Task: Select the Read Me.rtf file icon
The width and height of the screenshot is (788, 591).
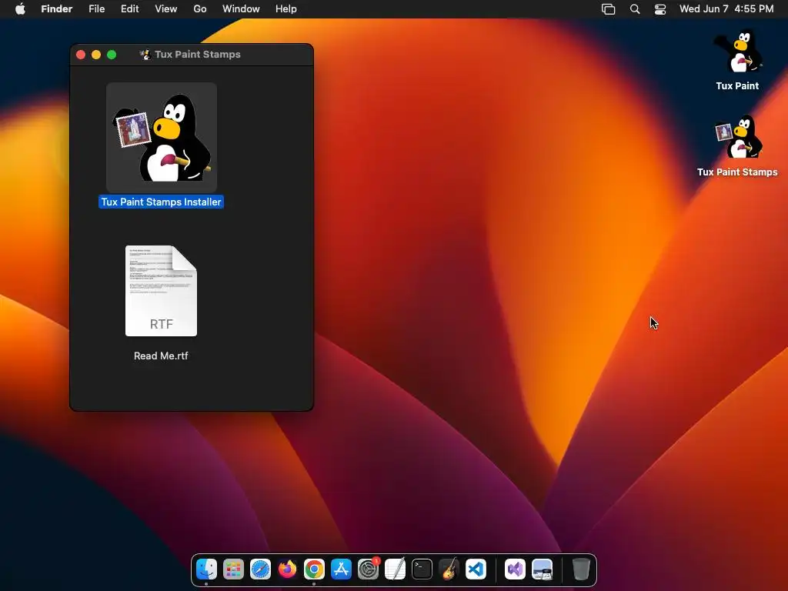Action: pyautogui.click(x=161, y=290)
